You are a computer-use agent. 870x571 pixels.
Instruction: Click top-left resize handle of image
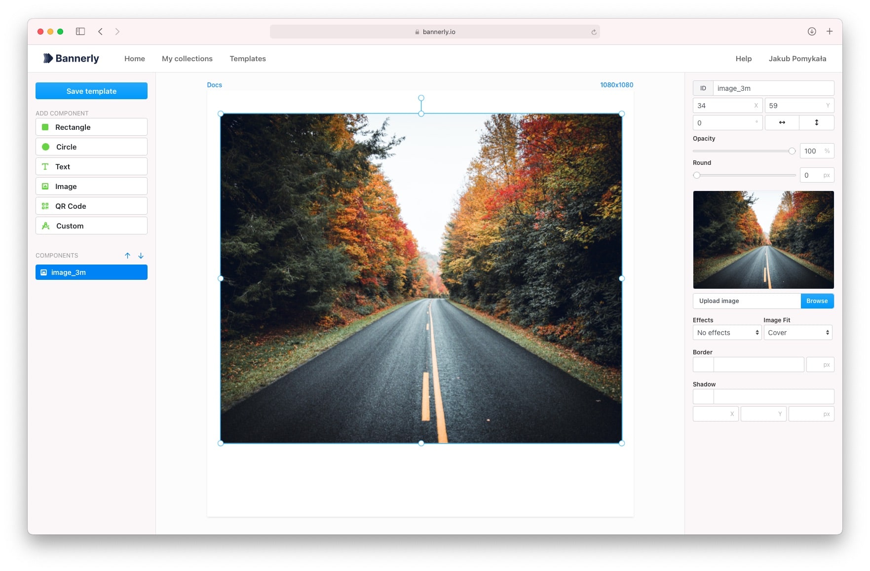tap(221, 114)
